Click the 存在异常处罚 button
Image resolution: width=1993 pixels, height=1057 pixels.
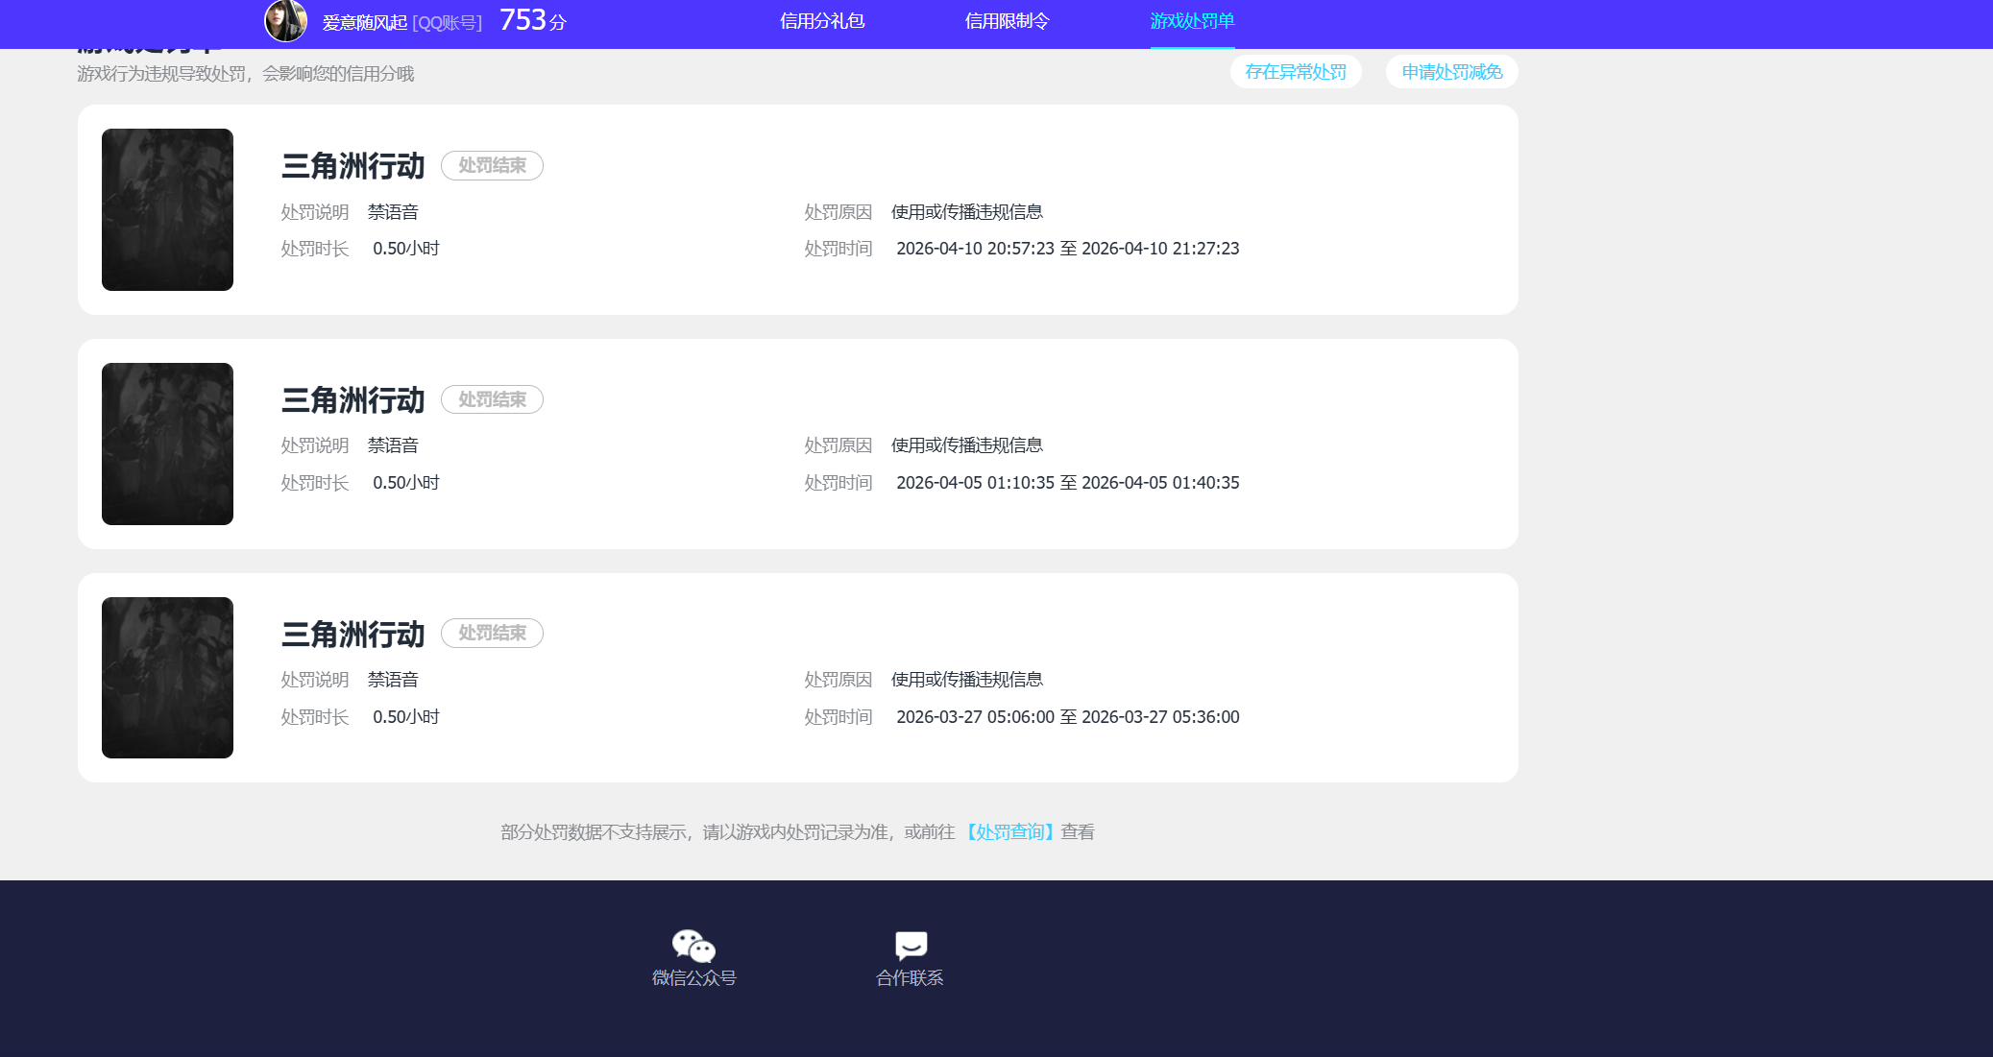click(1296, 72)
